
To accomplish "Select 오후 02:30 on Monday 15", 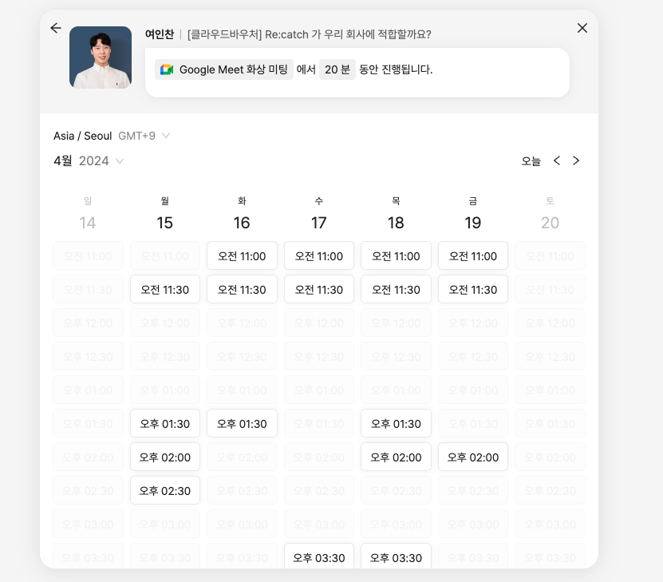I will [164, 490].
